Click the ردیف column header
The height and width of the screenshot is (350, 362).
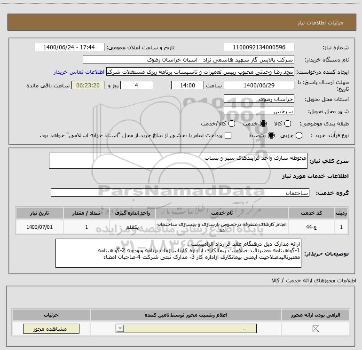coord(341,213)
